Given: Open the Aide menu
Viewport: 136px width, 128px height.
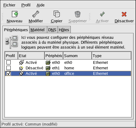Looking at the screenshot, I should [41, 5].
